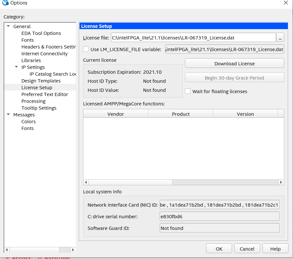Click Host ID Type 'Not found' value
This screenshot has height=259, width=293.
click(154, 81)
